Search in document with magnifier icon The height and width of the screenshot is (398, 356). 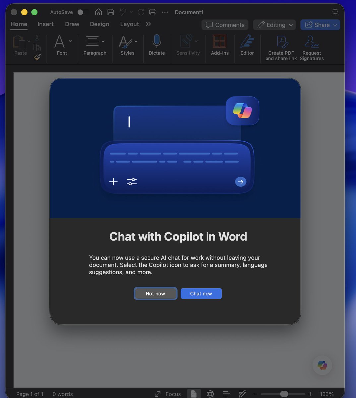pos(335,12)
